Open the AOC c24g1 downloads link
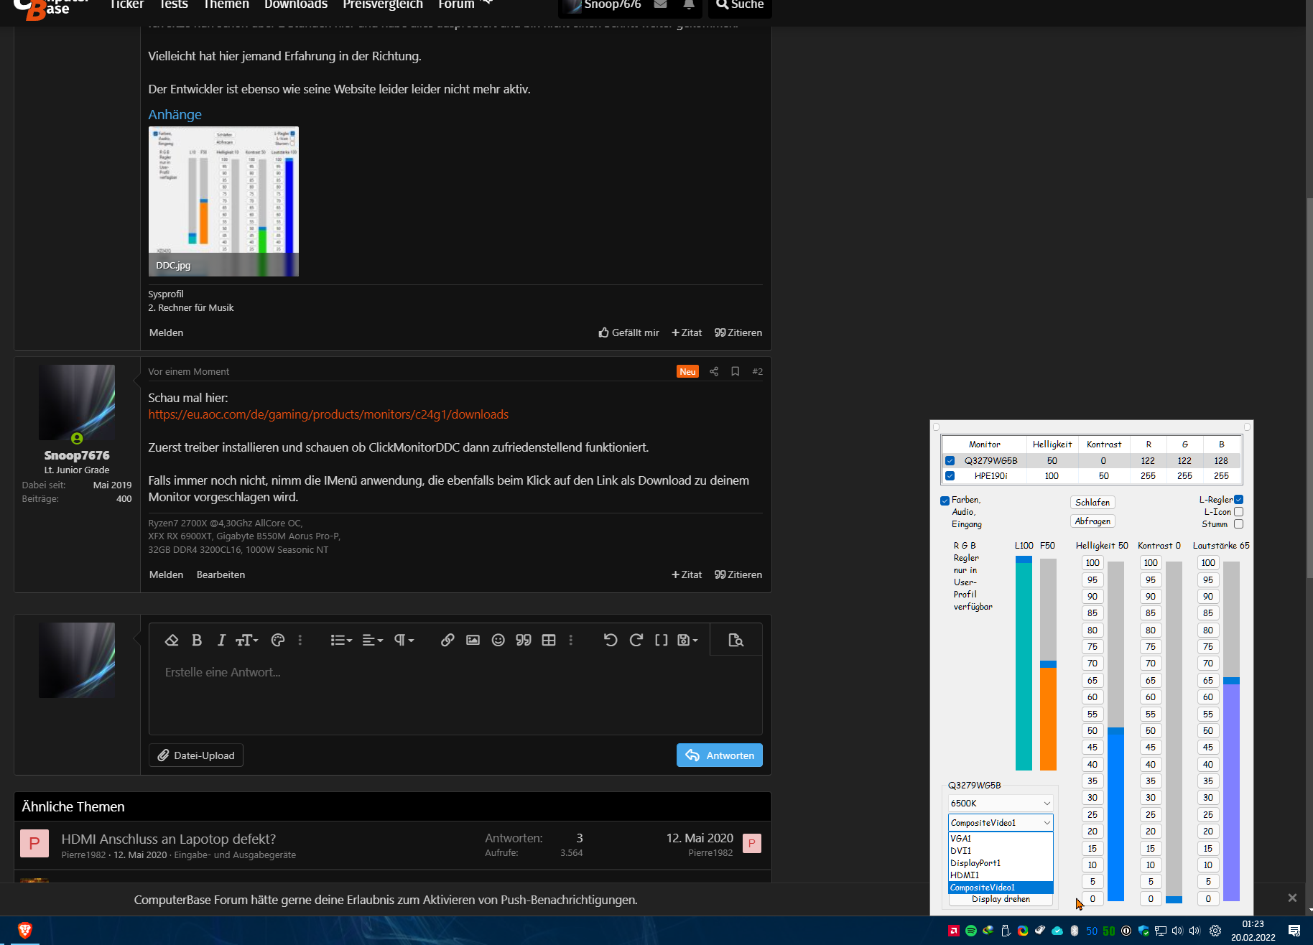The height and width of the screenshot is (945, 1313). [x=328, y=414]
